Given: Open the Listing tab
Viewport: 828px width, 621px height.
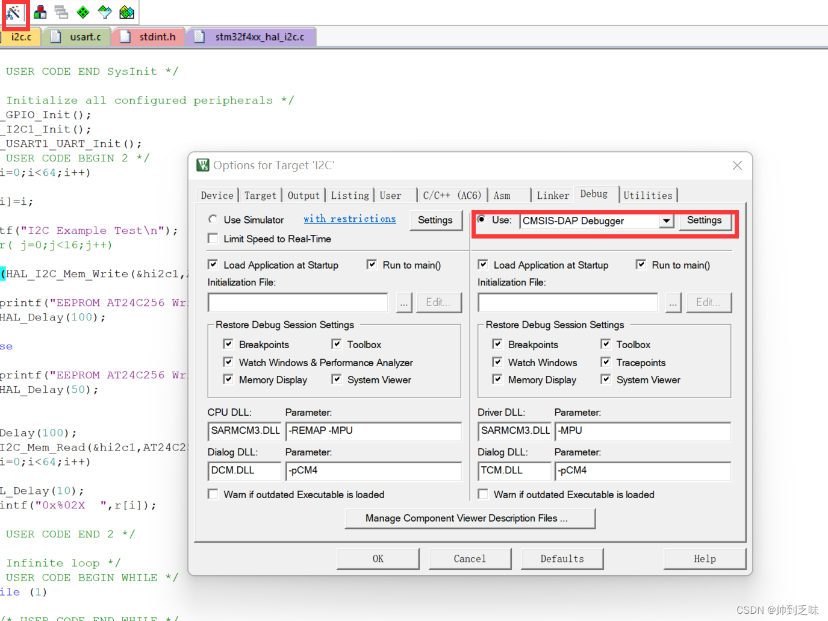Looking at the screenshot, I should [x=350, y=195].
